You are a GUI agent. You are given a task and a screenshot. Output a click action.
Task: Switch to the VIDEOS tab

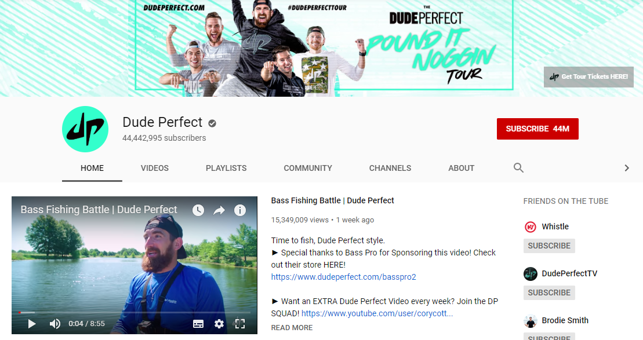click(155, 169)
